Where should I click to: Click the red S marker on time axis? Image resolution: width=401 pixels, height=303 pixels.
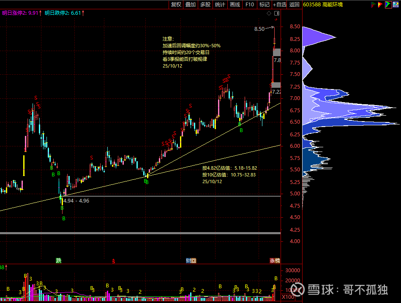(114, 261)
